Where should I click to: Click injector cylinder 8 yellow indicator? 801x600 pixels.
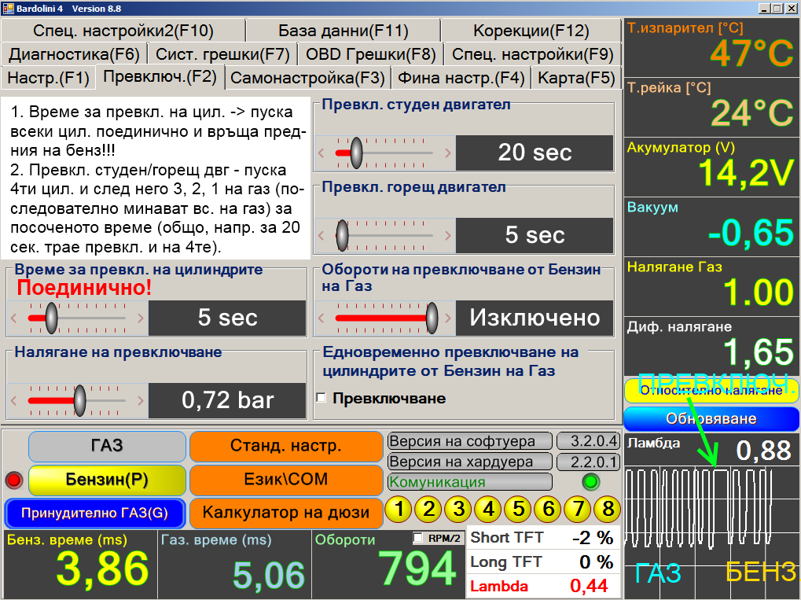pyautogui.click(x=607, y=510)
